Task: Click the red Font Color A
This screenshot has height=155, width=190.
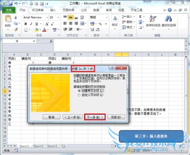Action: (44, 30)
